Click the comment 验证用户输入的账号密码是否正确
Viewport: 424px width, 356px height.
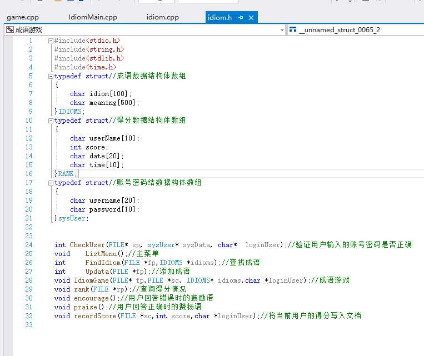[x=353, y=244]
